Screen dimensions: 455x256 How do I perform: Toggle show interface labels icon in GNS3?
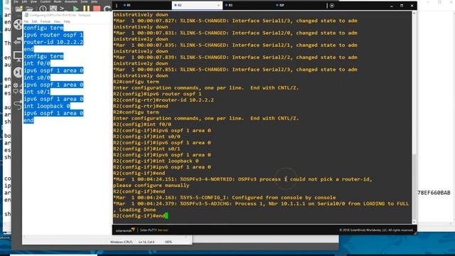click(x=53, y=9)
